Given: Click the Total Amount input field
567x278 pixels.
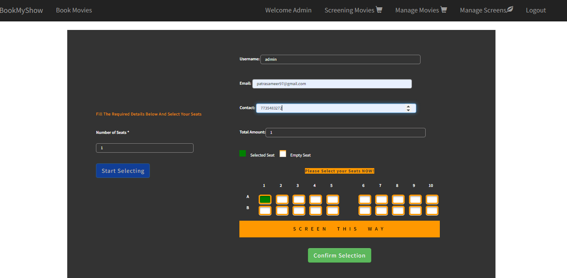Looking at the screenshot, I should point(345,132).
